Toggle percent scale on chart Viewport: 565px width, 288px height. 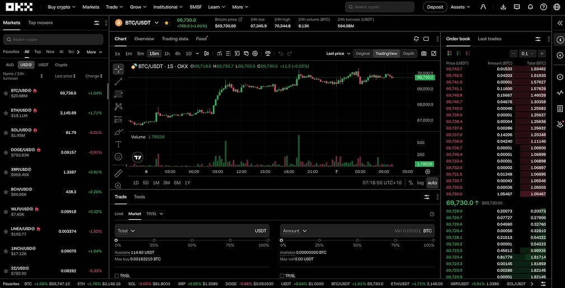click(x=411, y=183)
